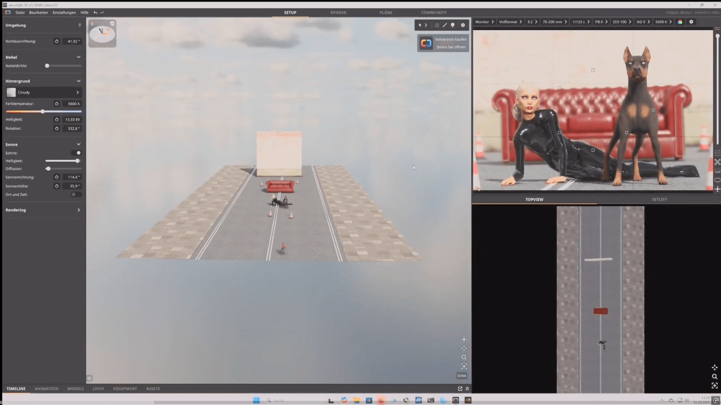
Task: Adjust the Farbtemperatur slider handle
Action: 43,112
